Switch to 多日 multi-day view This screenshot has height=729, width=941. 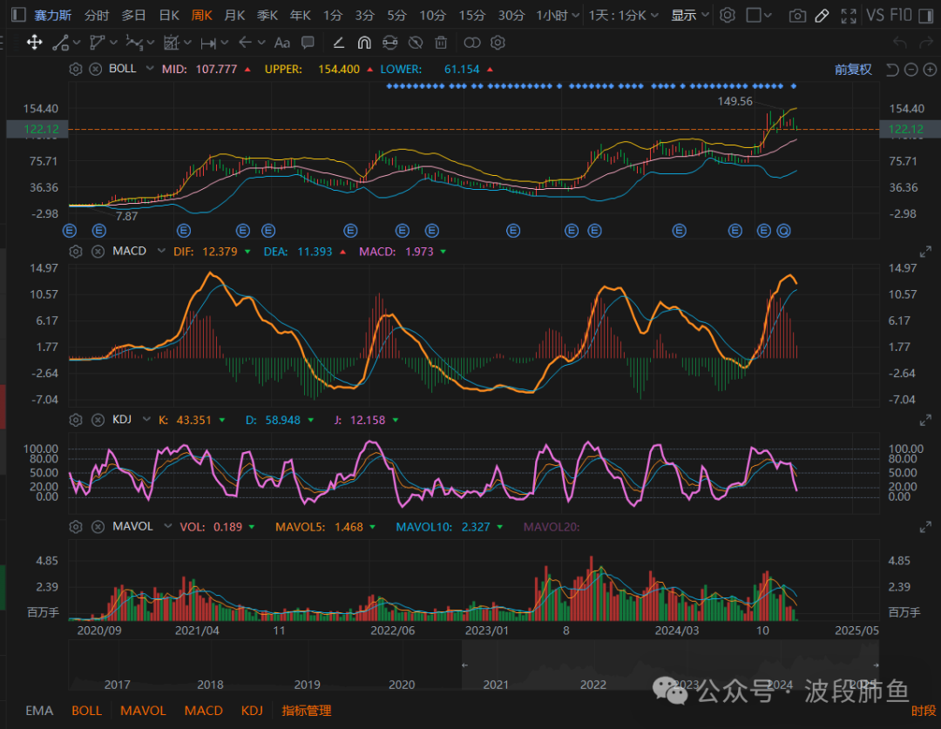pos(133,15)
